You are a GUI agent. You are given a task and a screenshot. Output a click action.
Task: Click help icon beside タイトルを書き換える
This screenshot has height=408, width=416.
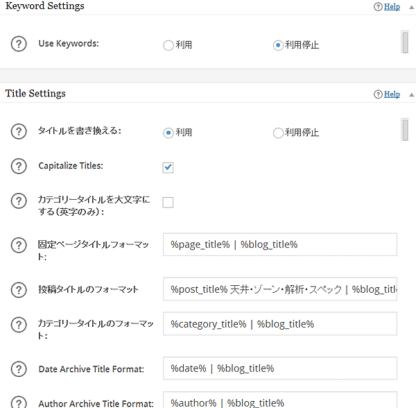[x=19, y=132]
